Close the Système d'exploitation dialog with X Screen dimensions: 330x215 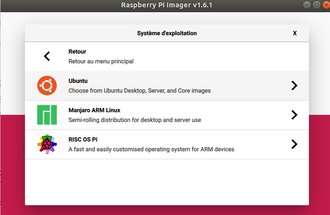click(295, 33)
